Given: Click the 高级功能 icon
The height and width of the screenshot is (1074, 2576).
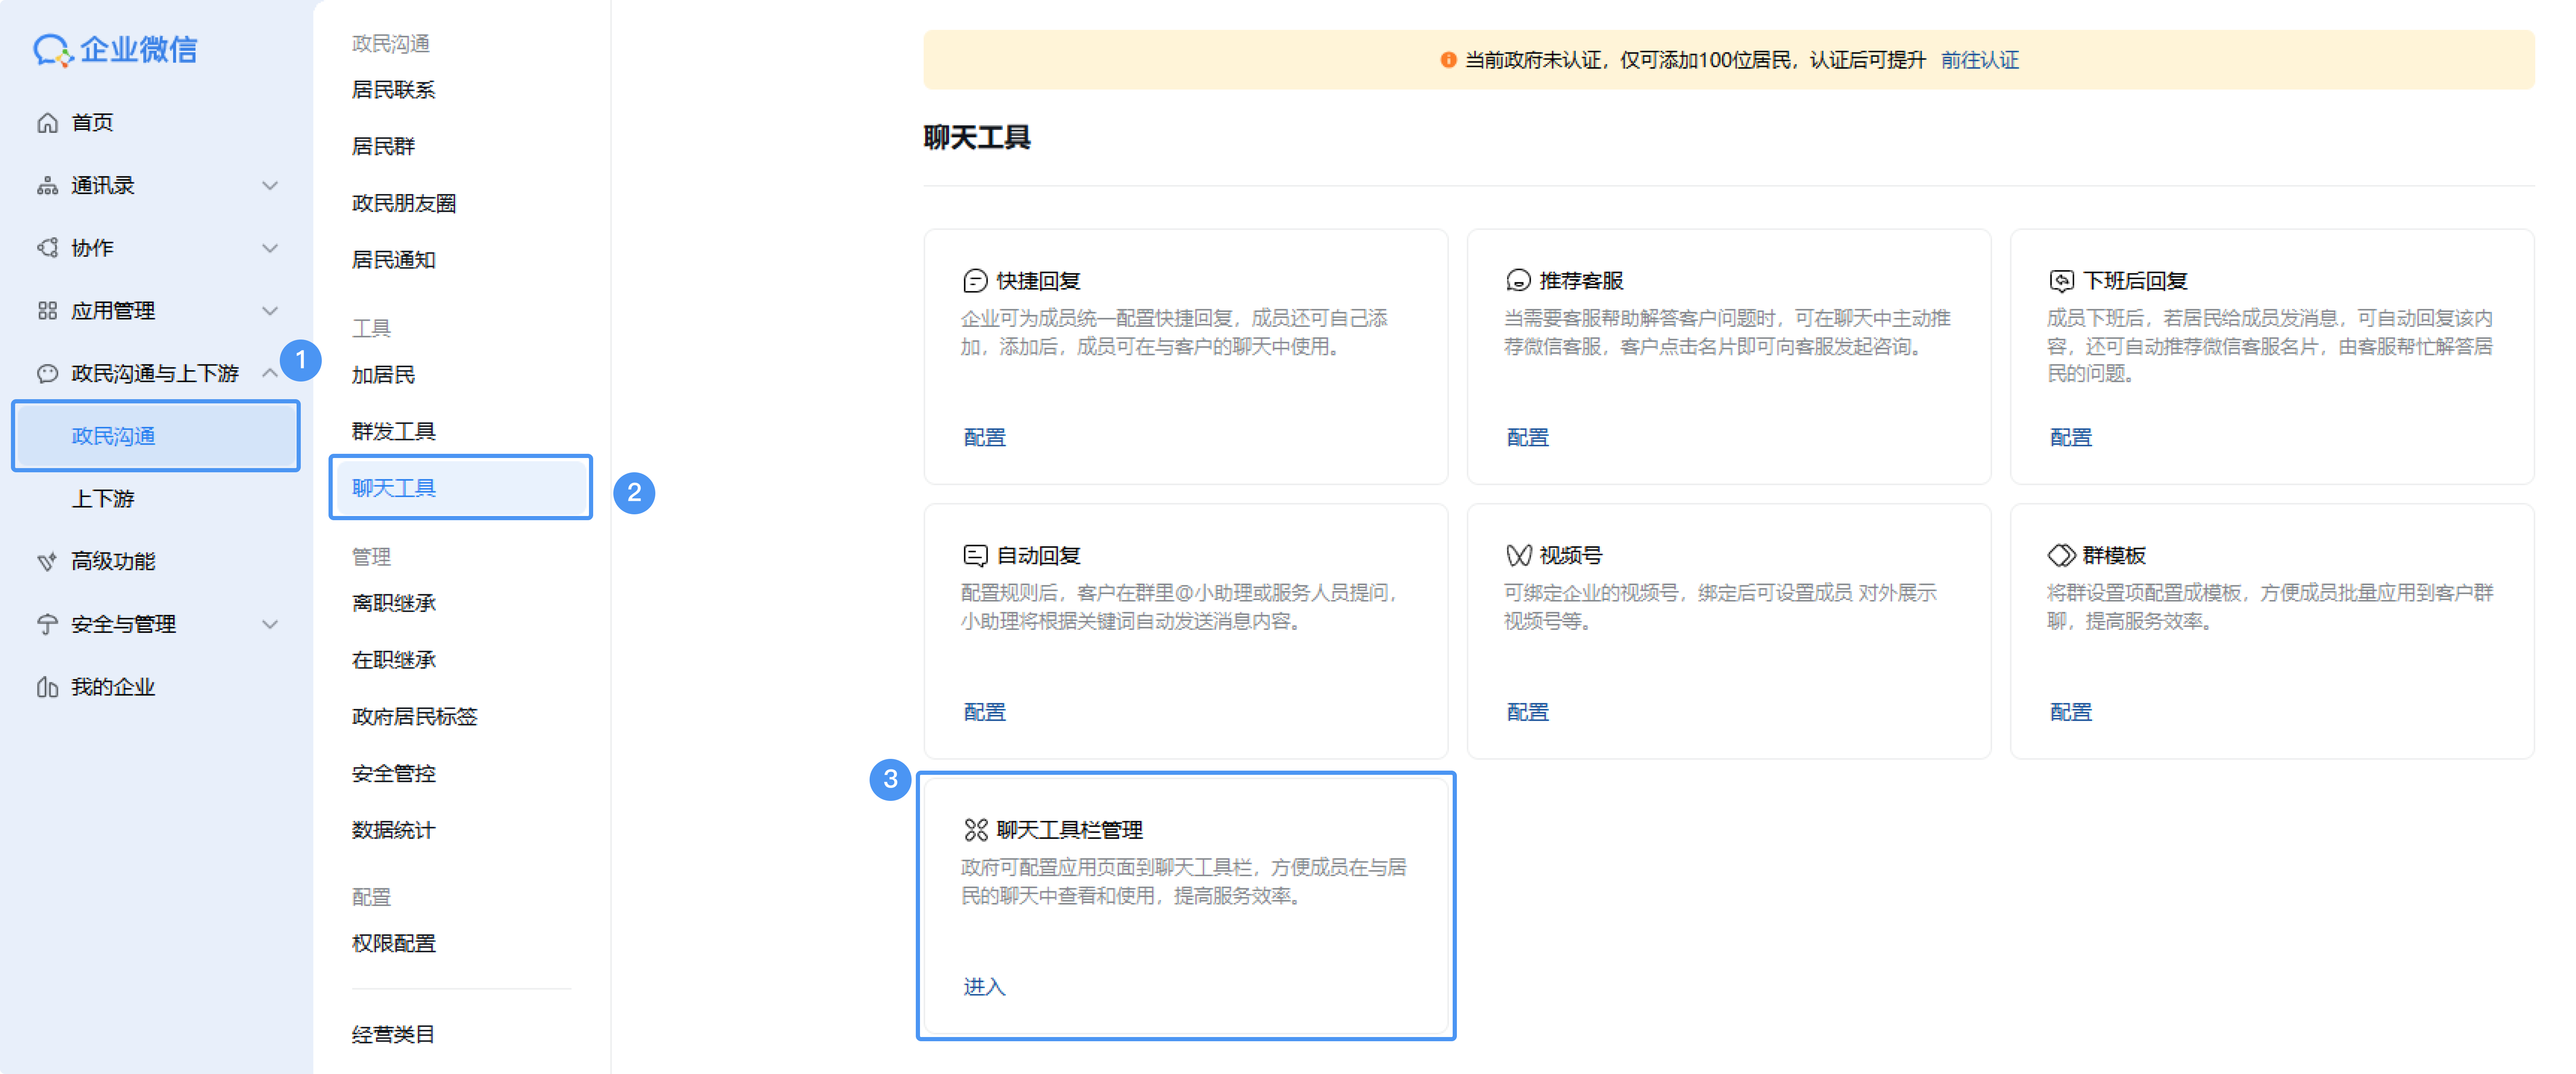Looking at the screenshot, I should tap(47, 561).
